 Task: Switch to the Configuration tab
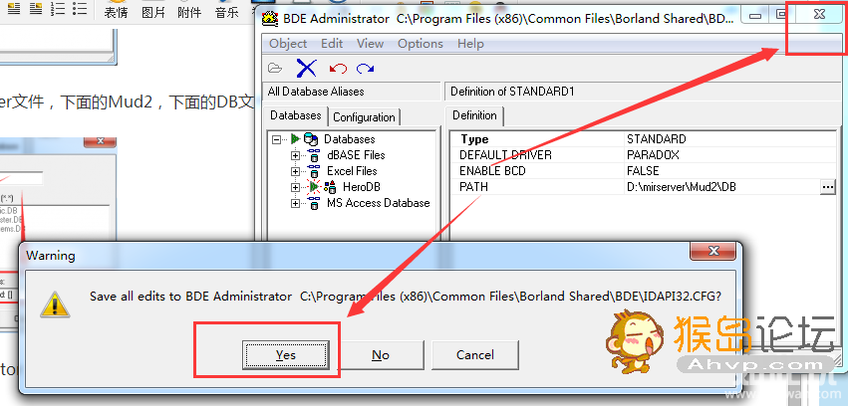(x=364, y=117)
